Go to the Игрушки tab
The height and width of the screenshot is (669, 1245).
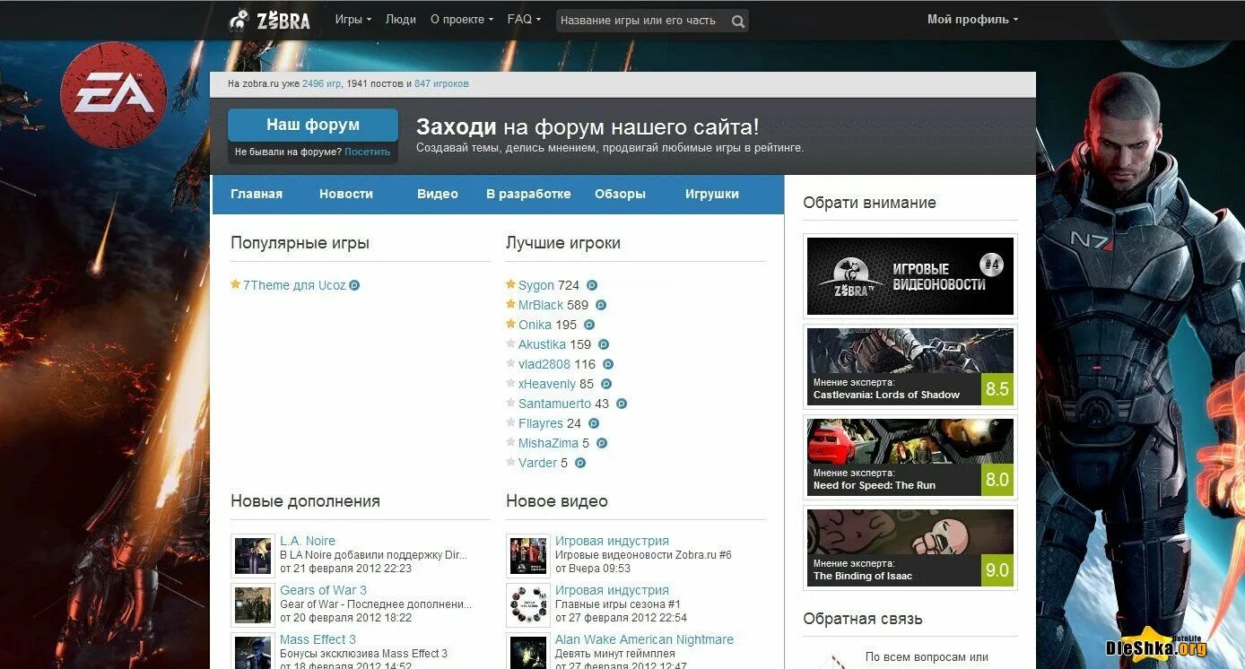pyautogui.click(x=712, y=194)
